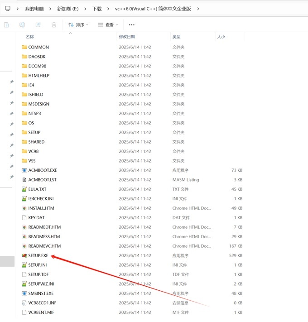
Task: Click the rename icon in toolbar
Action: coord(22,25)
